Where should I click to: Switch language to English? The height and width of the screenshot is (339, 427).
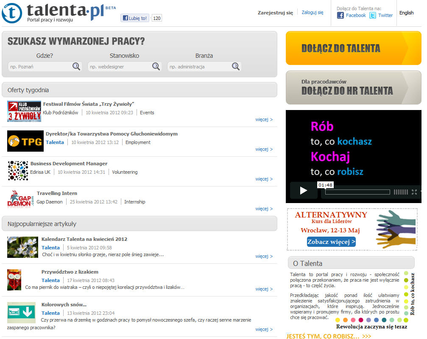pos(406,13)
